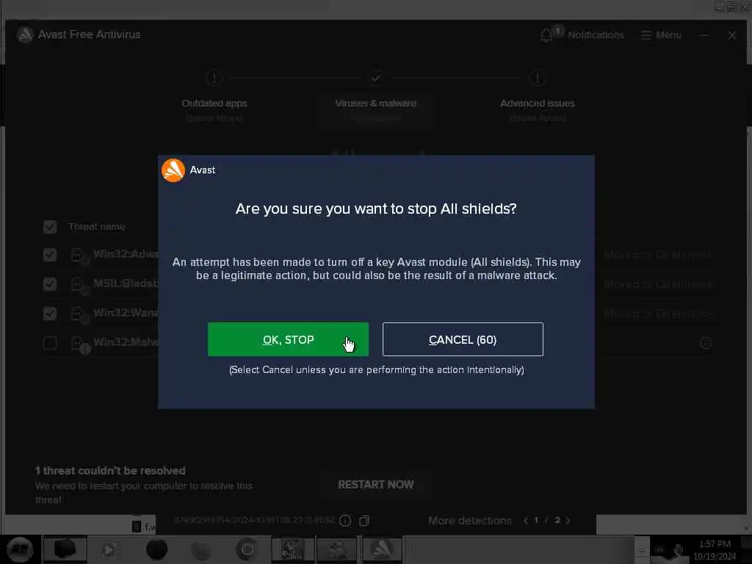Switch to the Avast icon in the taskbar
This screenshot has width=752, height=564.
click(382, 549)
